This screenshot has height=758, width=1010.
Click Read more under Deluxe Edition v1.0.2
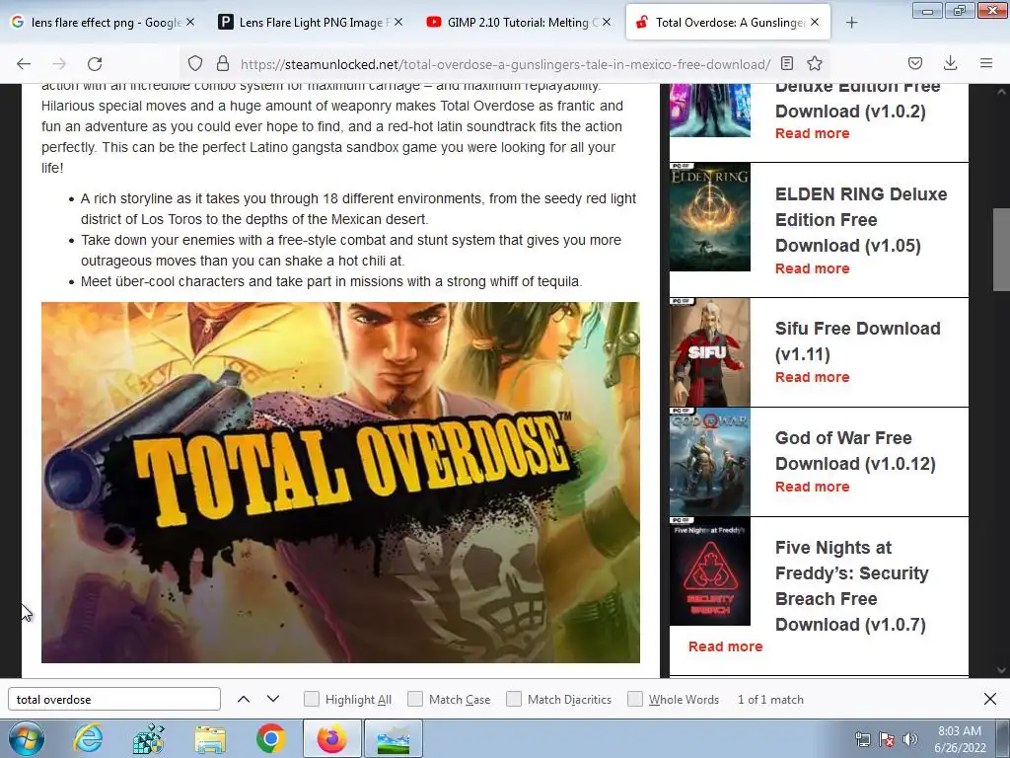812,133
